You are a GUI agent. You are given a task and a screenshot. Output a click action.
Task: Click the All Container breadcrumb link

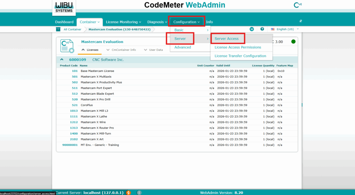[x=72, y=29]
